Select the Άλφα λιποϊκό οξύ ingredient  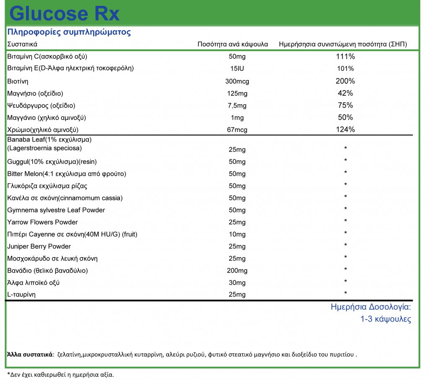[33, 282]
